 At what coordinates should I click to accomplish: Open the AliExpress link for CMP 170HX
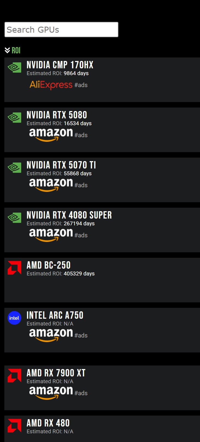[51, 85]
